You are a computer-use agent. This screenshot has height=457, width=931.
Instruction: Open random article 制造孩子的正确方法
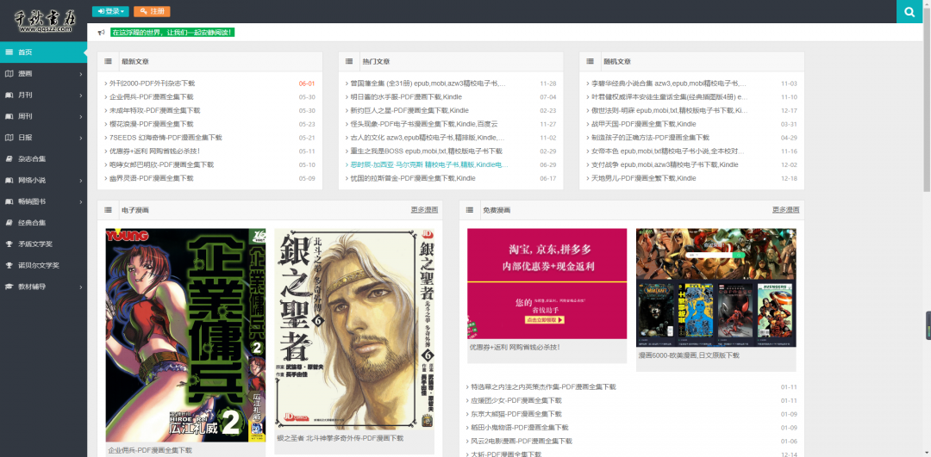[x=650, y=138]
